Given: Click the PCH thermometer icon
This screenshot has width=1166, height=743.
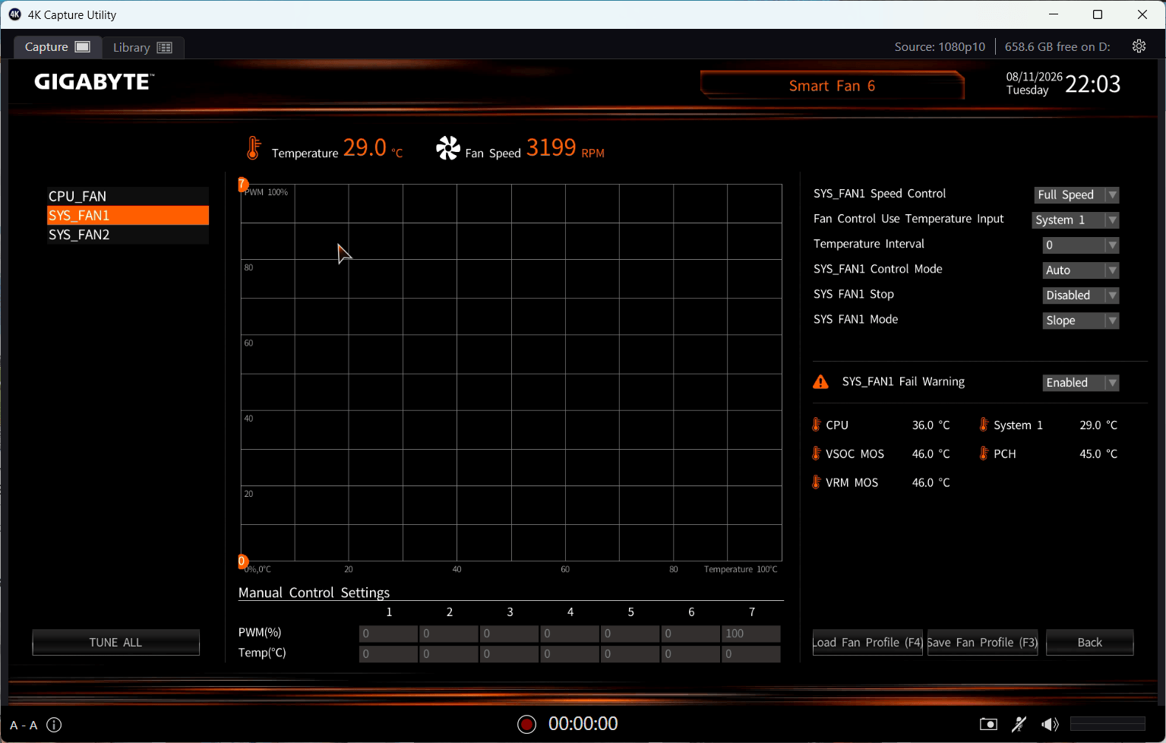Looking at the screenshot, I should tap(984, 454).
